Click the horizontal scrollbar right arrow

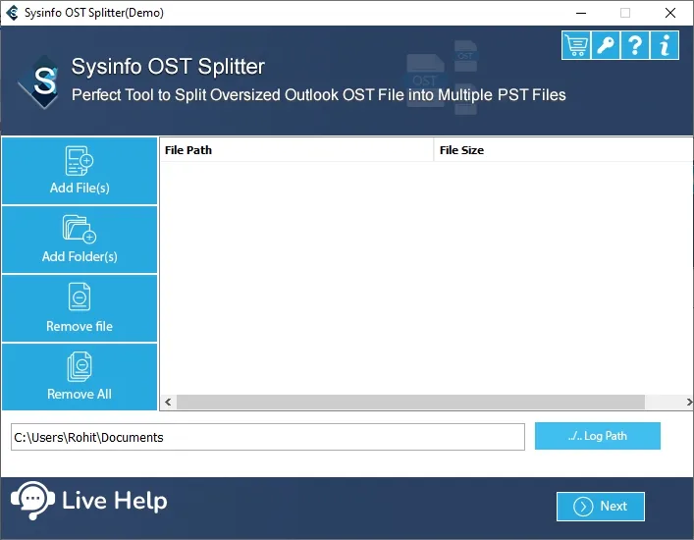click(x=689, y=402)
